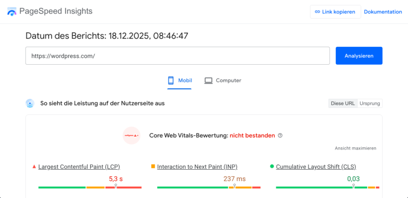The height and width of the screenshot is (198, 408).
Task: Click the mobile phone icon
Action: [x=171, y=80]
